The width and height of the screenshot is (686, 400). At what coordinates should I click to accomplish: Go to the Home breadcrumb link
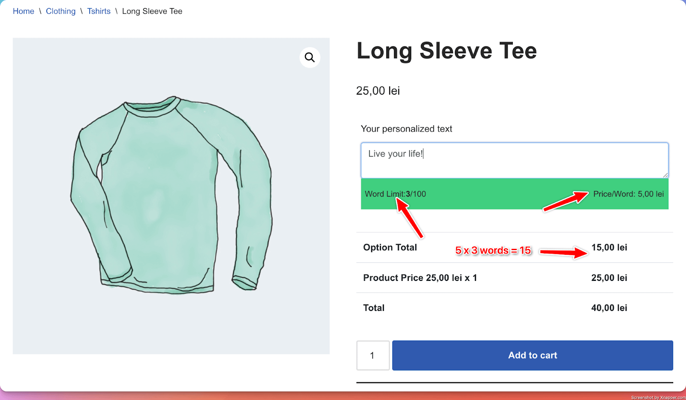click(x=24, y=11)
